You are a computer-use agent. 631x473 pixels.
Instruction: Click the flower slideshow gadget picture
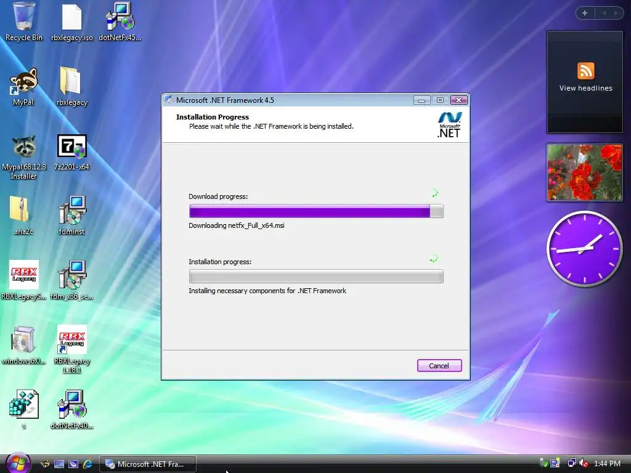[x=584, y=172]
